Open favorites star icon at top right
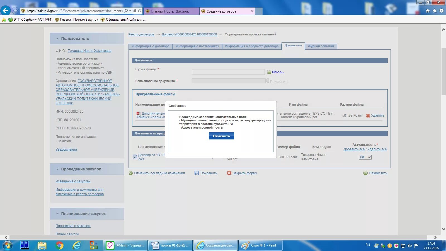This screenshot has width=446, height=251. coord(435,11)
